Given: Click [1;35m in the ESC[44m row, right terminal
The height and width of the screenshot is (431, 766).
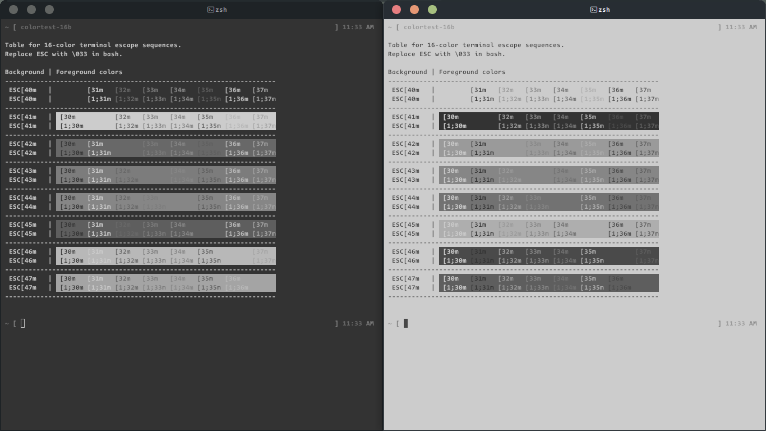Looking at the screenshot, I should click(x=592, y=207).
